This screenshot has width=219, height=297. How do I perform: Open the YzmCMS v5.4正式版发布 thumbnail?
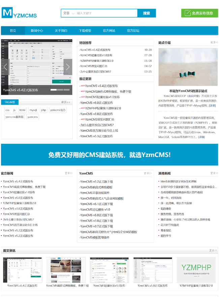[22, 270]
